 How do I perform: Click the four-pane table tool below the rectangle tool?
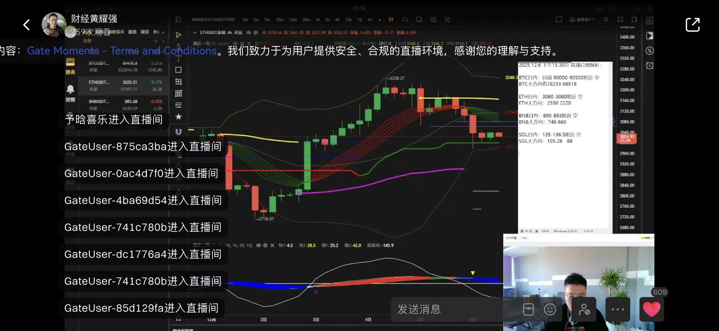[x=179, y=82]
